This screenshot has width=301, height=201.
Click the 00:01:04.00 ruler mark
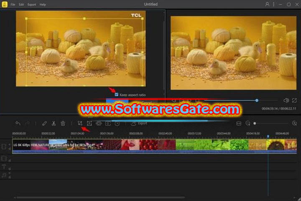[77, 133]
